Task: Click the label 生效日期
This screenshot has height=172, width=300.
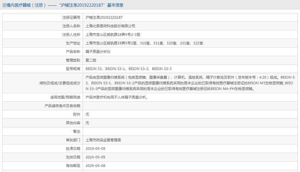Action: (73, 157)
